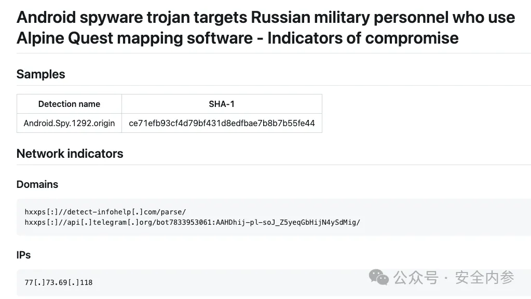Image resolution: width=531 pixels, height=299 pixels.
Task: Click "Indicators of compromise" in the title
Action: tap(363, 38)
